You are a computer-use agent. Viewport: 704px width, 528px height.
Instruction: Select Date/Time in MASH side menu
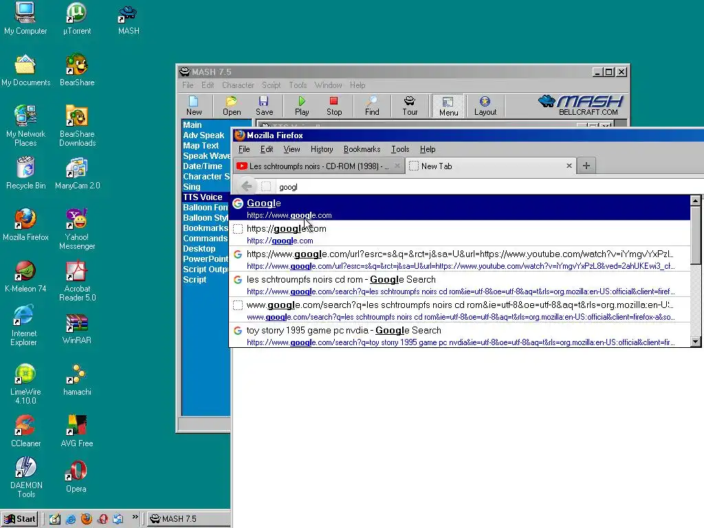coord(203,166)
